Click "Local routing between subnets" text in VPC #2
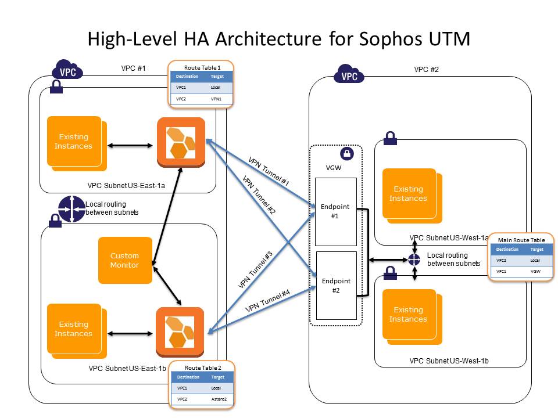558x418 pixels. [x=453, y=260]
